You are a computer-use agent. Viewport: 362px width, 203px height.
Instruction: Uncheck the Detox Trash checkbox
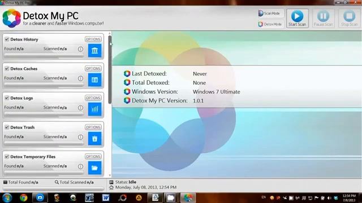(x=7, y=127)
